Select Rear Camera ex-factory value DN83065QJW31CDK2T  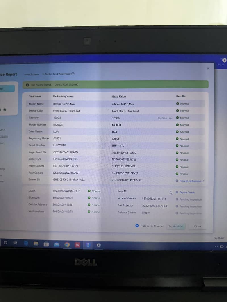[66, 173]
